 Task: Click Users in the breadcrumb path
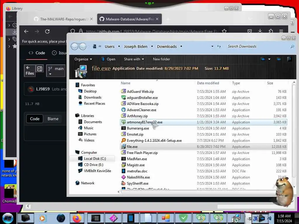pyautogui.click(x=110, y=46)
